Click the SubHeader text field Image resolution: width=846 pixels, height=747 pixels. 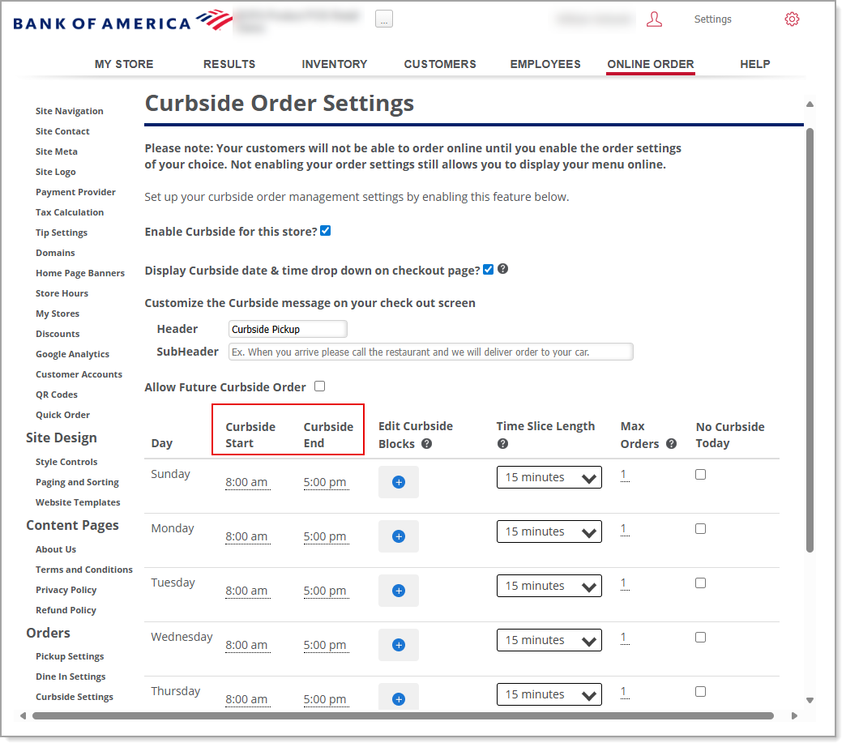point(430,352)
